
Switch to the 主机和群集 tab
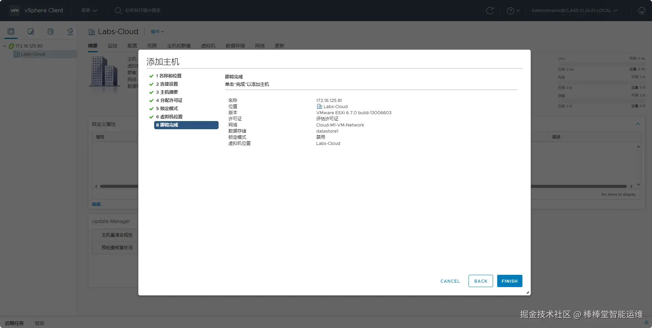pyautogui.click(x=179, y=46)
